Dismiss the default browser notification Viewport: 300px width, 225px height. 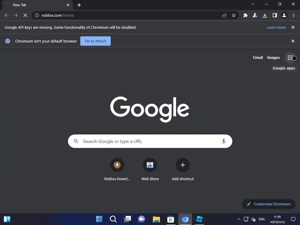(x=293, y=41)
